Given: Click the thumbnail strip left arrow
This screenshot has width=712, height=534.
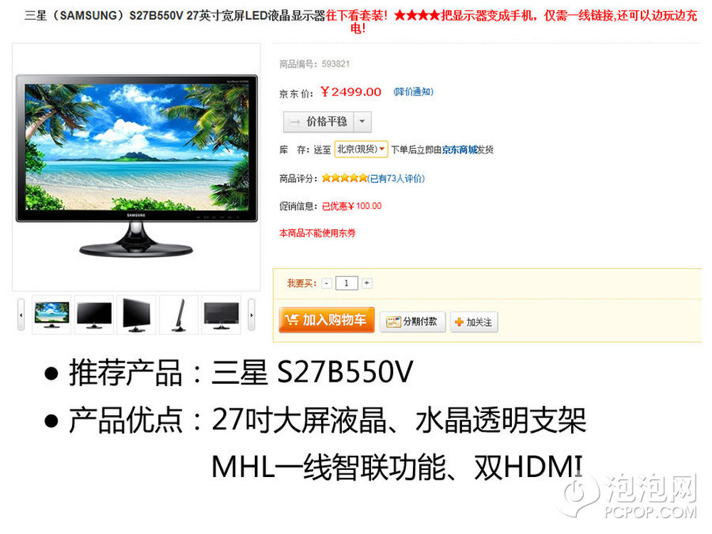Looking at the screenshot, I should [x=21, y=315].
